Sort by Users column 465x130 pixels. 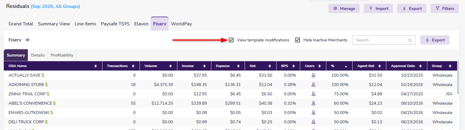pos(320,66)
